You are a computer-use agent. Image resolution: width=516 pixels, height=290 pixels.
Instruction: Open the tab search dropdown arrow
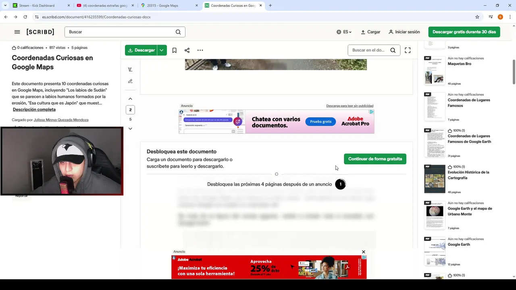click(x=5, y=6)
